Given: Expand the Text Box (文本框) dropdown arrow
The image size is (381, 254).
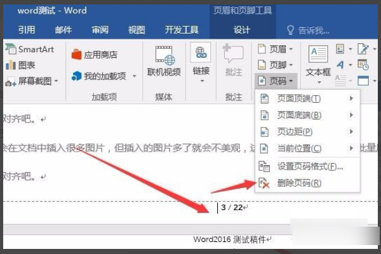Looking at the screenshot, I should pos(319,83).
